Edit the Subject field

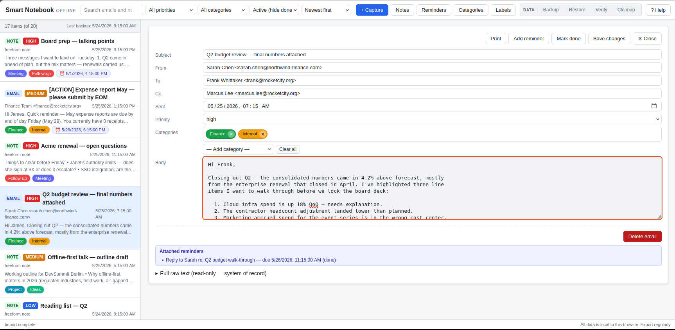tap(432, 55)
